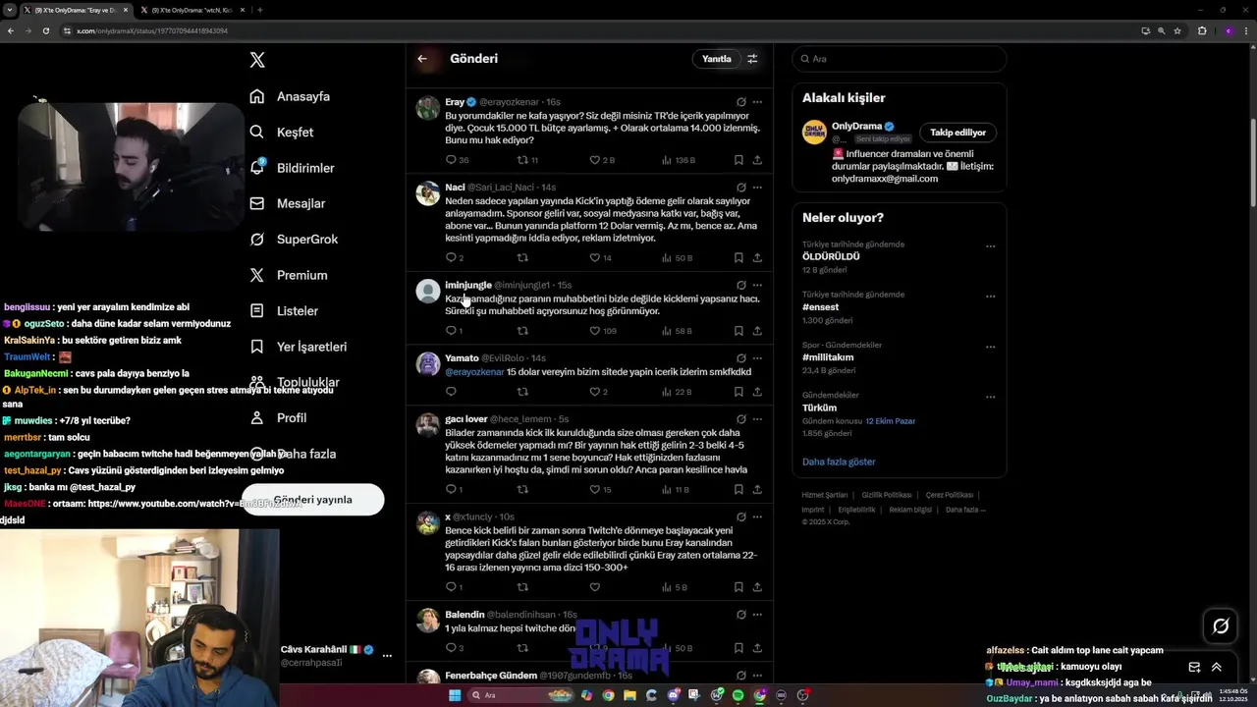Image resolution: width=1257 pixels, height=707 pixels.
Task: Bookmark iminjungle's post
Action: click(x=738, y=331)
